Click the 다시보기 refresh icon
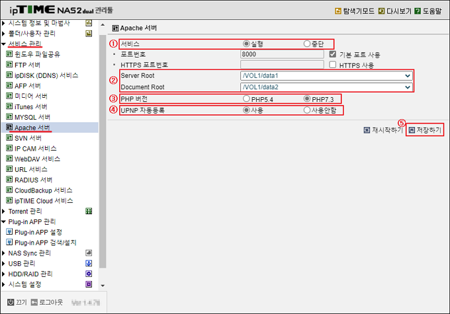Viewport: 450px width, 314px height. [381, 11]
